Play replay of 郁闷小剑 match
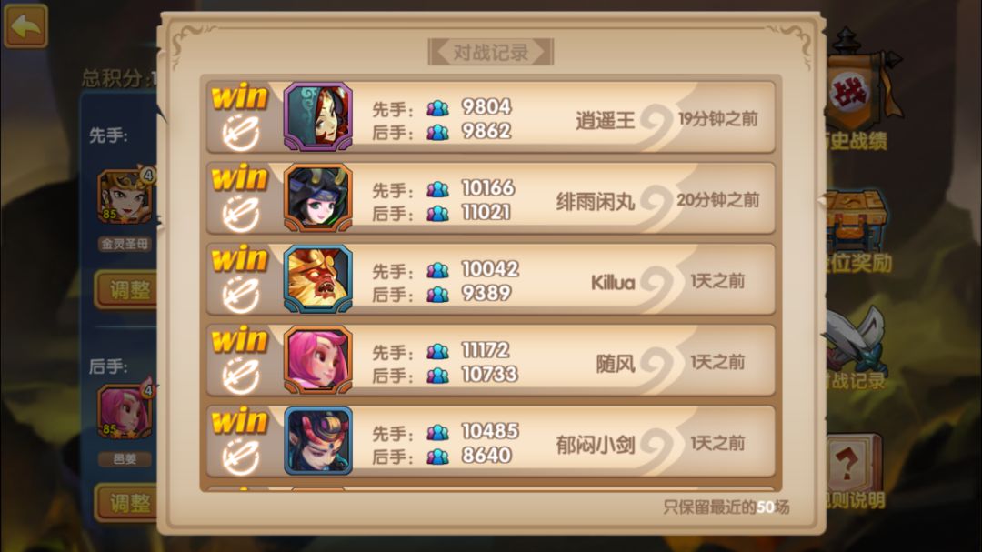This screenshot has width=982, height=552. [241, 457]
